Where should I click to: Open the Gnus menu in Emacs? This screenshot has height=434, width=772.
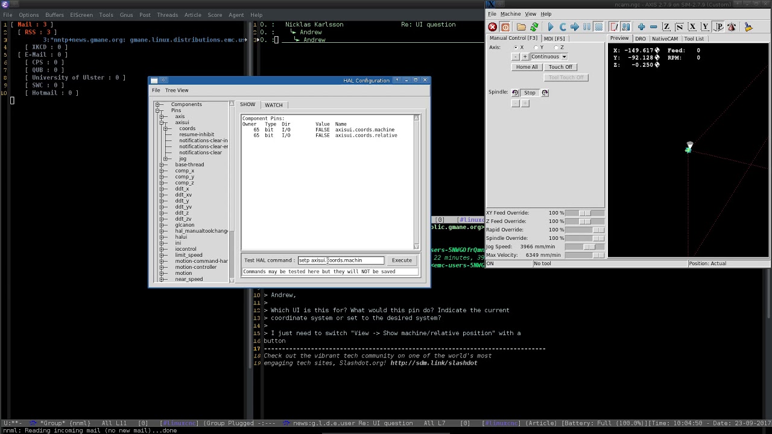pyautogui.click(x=126, y=15)
